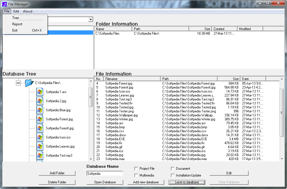Click the File Information scroll down arrow
This screenshot has width=287, height=189.
[282, 159]
